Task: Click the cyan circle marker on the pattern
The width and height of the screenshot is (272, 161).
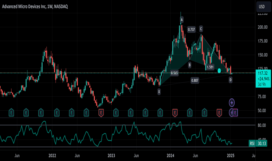Action: point(219,71)
